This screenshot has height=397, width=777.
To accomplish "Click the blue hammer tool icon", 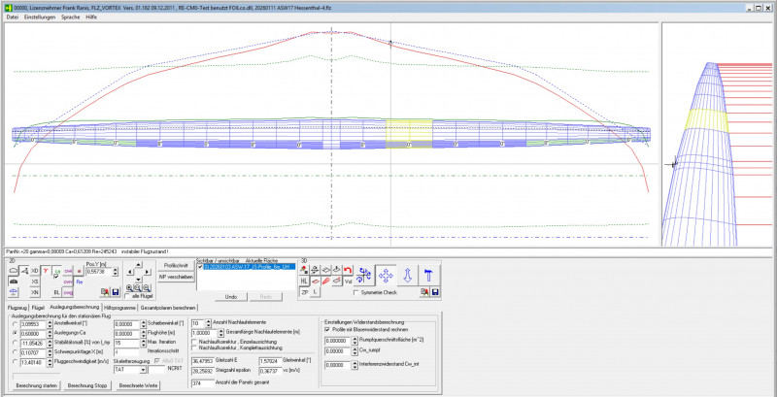I will coord(429,275).
